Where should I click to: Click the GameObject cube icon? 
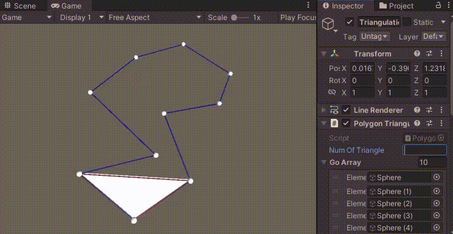(328, 24)
